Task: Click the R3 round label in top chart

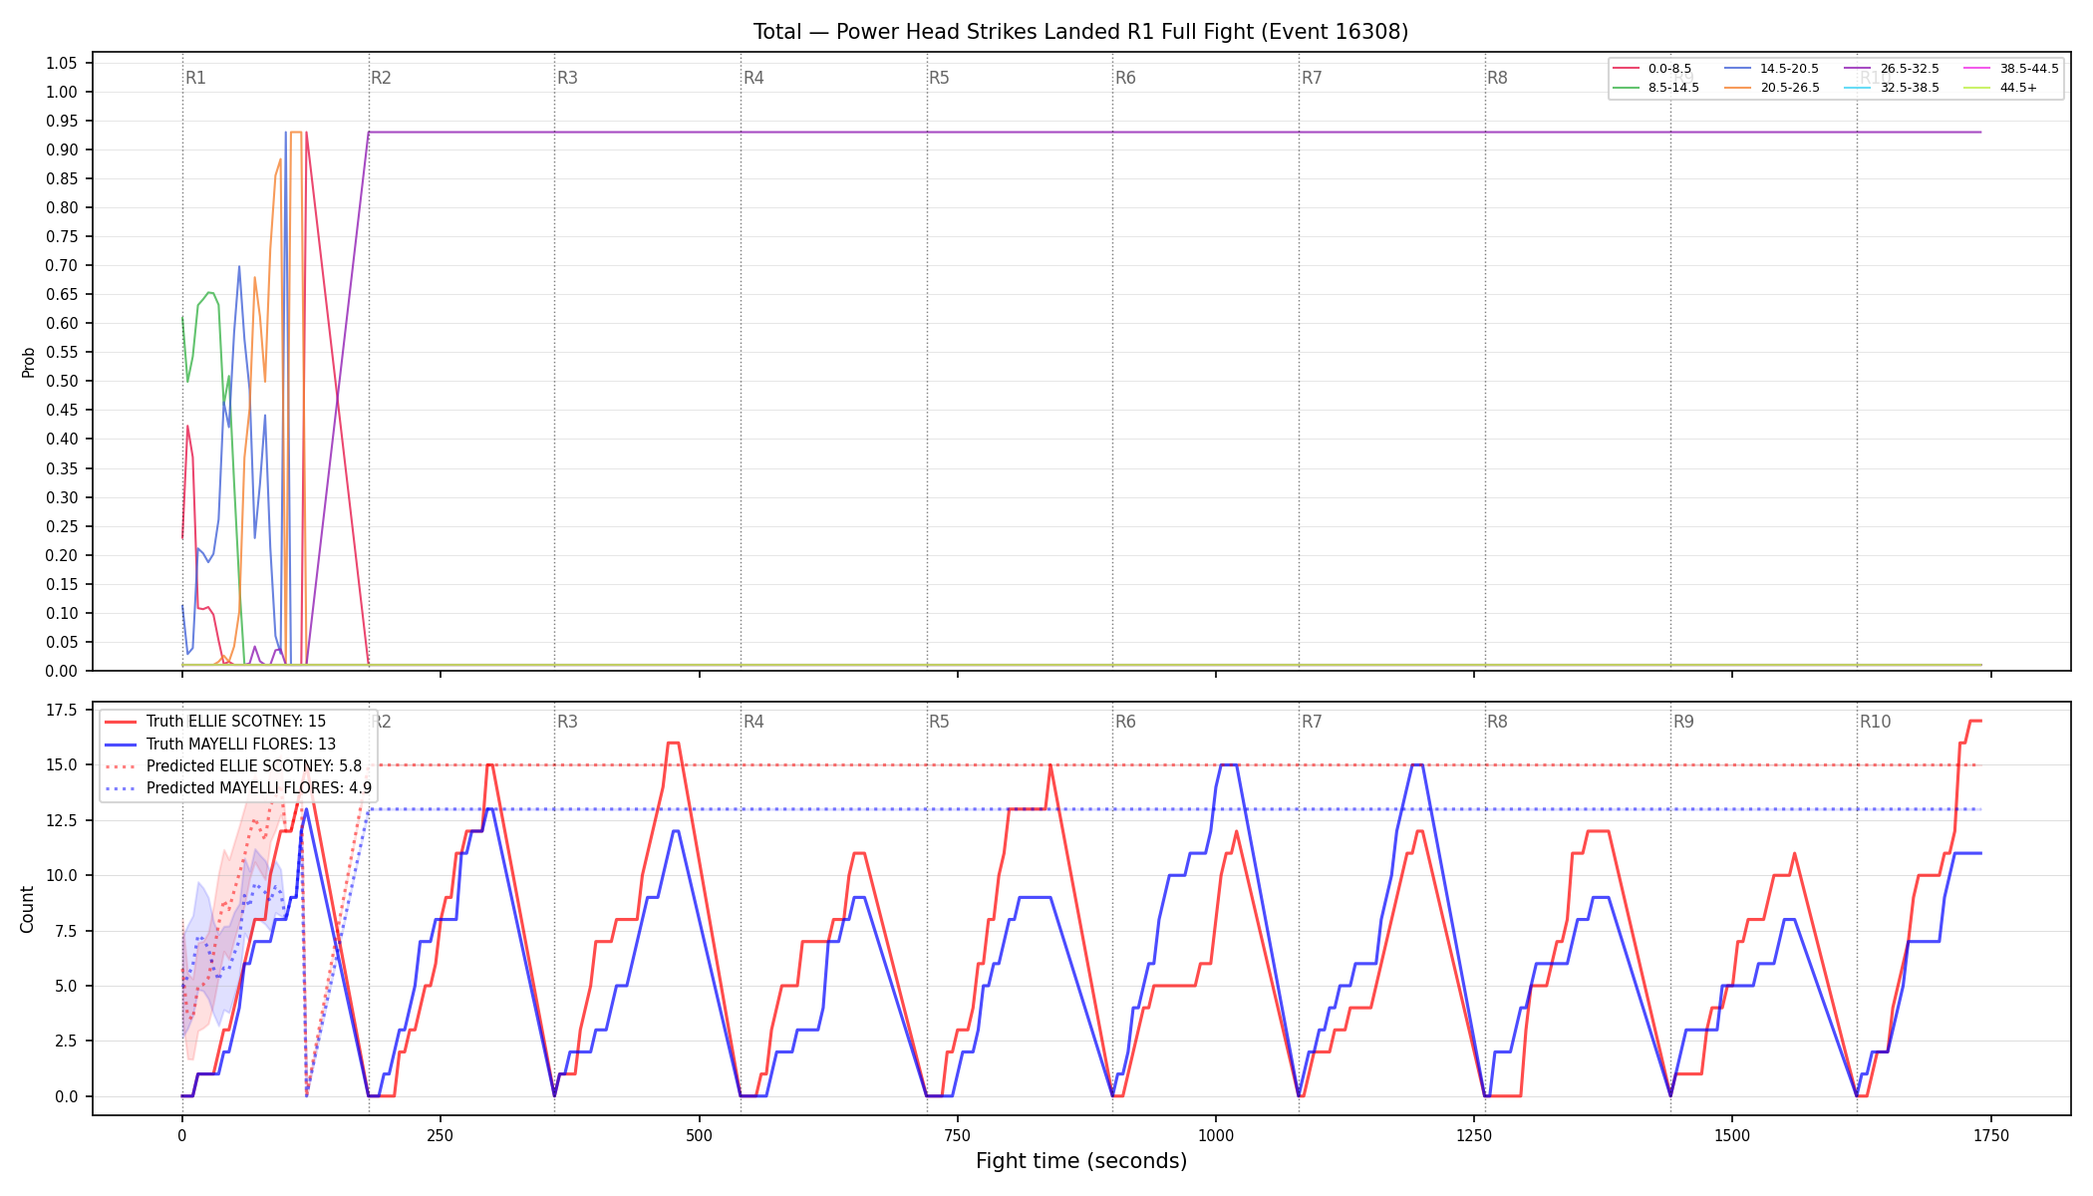Action: (x=567, y=78)
